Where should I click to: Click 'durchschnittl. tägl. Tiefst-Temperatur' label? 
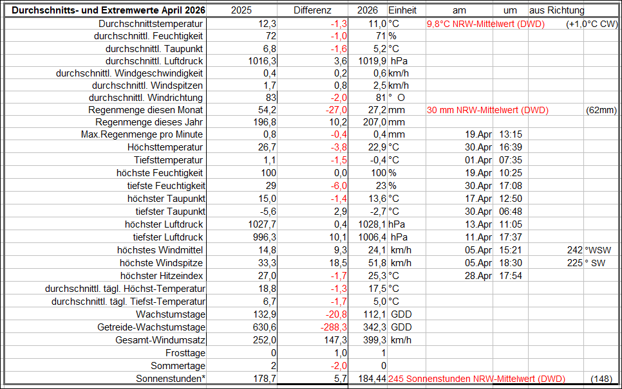pos(128,302)
